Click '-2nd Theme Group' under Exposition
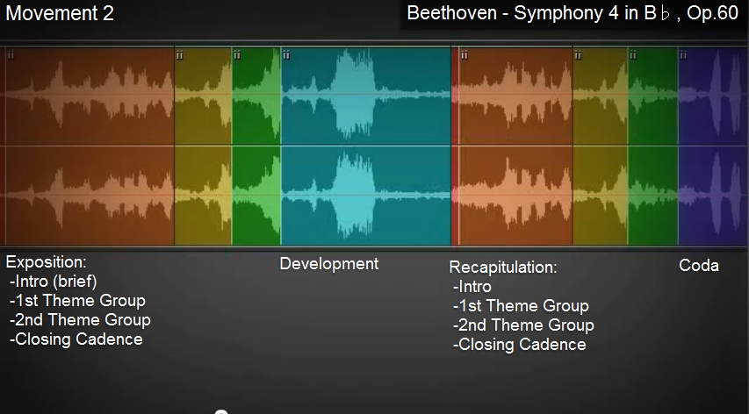Viewport: 749px width, 414px height. tap(80, 320)
